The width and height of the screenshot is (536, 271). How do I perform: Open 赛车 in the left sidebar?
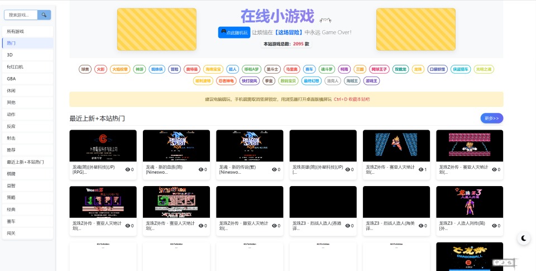coord(28,221)
